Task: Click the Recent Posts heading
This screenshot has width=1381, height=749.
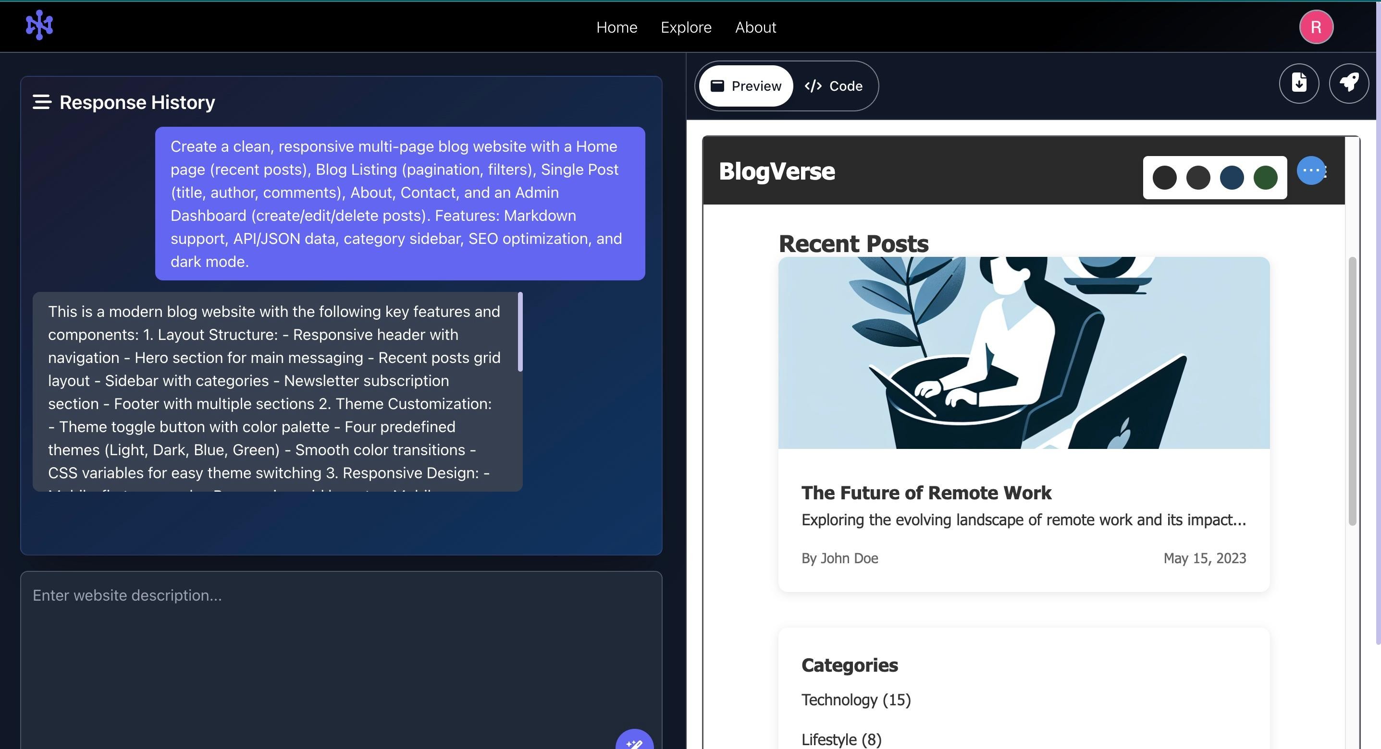Action: point(853,244)
